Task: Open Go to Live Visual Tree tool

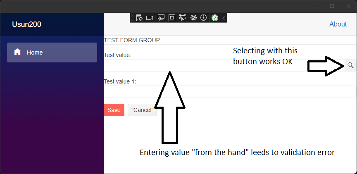Action: pos(139,18)
